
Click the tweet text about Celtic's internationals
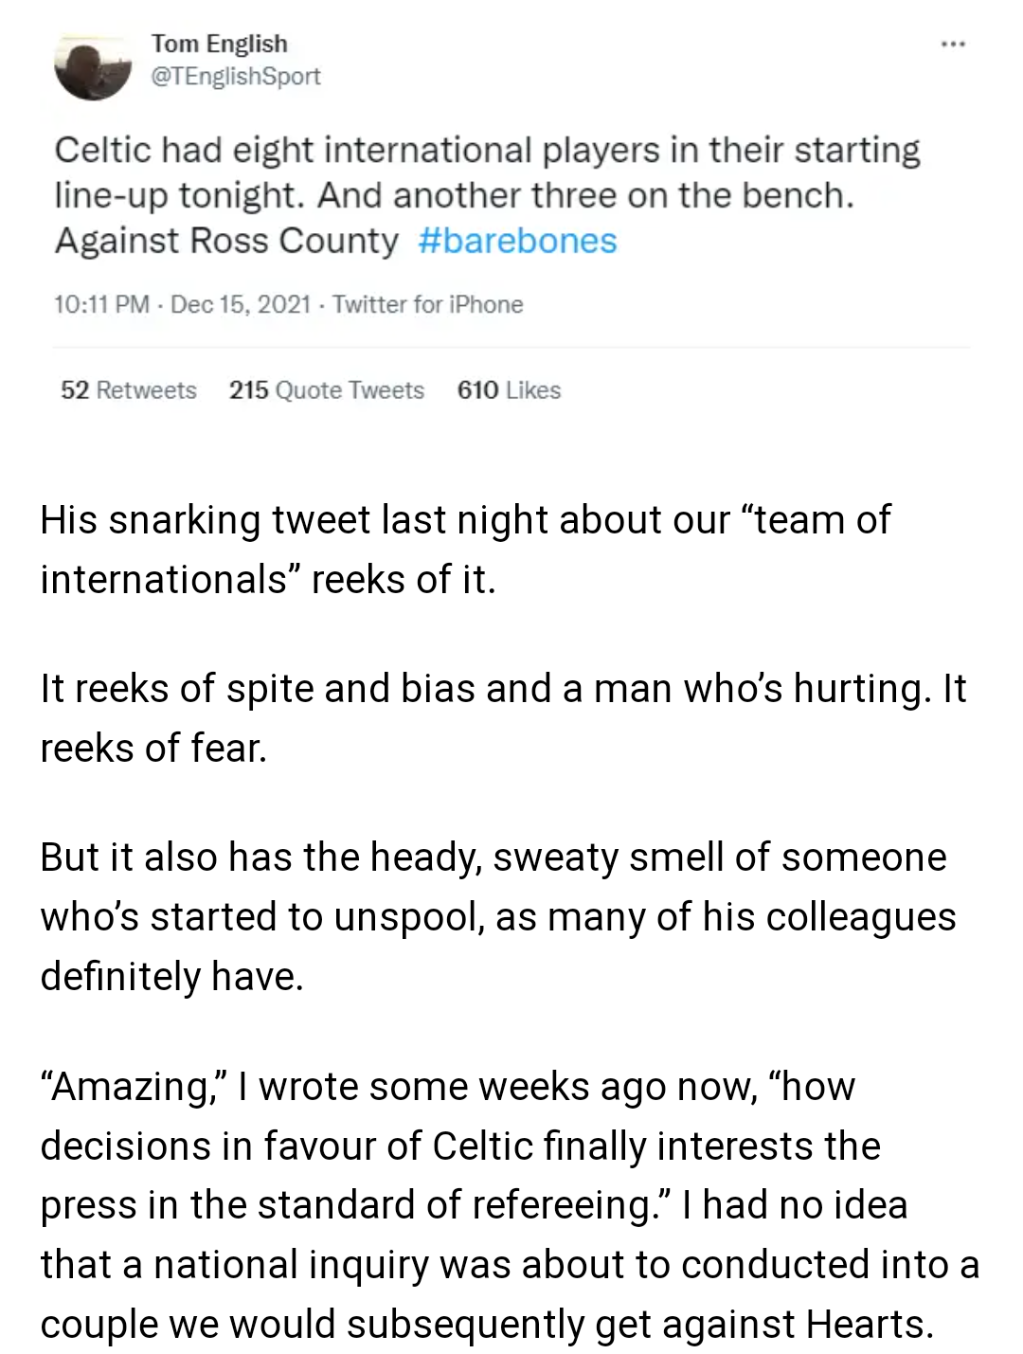487,195
